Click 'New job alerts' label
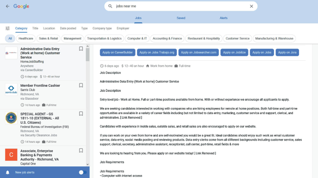Screen dimensions: 318x178 [x=25, y=172]
